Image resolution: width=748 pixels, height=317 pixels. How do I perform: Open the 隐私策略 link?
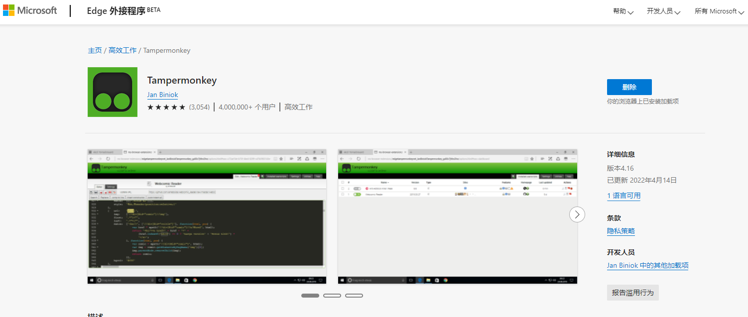(621, 231)
